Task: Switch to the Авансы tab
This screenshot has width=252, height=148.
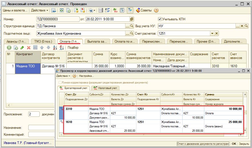Action: click(x=16, y=41)
